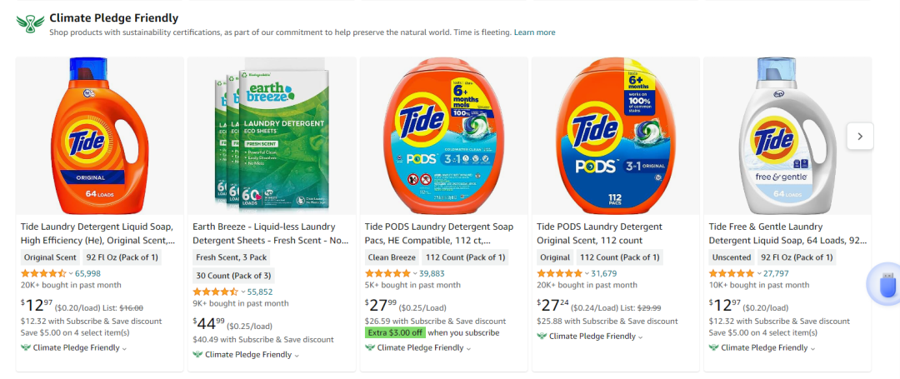Select the Tide Original 64 loads bottle image
The image size is (900, 379).
[100, 136]
